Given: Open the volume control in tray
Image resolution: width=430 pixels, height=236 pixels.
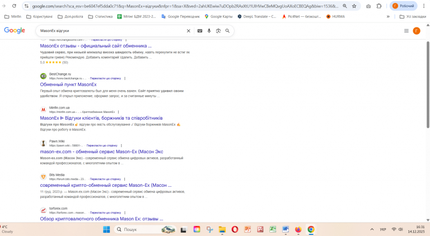Looking at the screenshot, I should point(401,229).
